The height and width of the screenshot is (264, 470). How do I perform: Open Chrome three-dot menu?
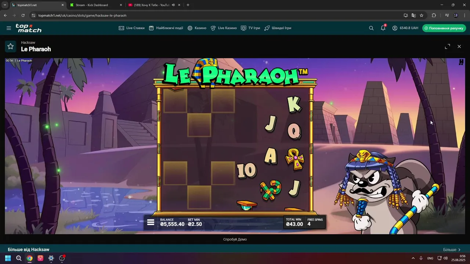464,15
